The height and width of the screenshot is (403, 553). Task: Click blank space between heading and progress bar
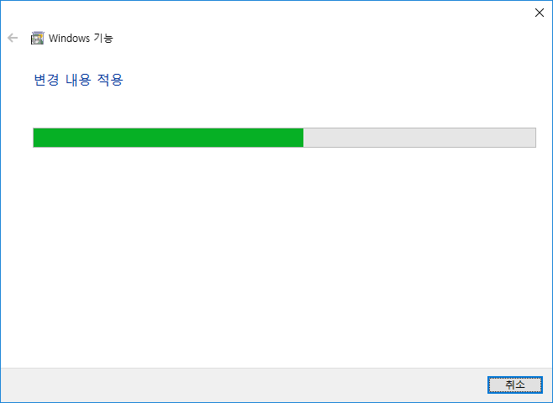(x=276, y=107)
